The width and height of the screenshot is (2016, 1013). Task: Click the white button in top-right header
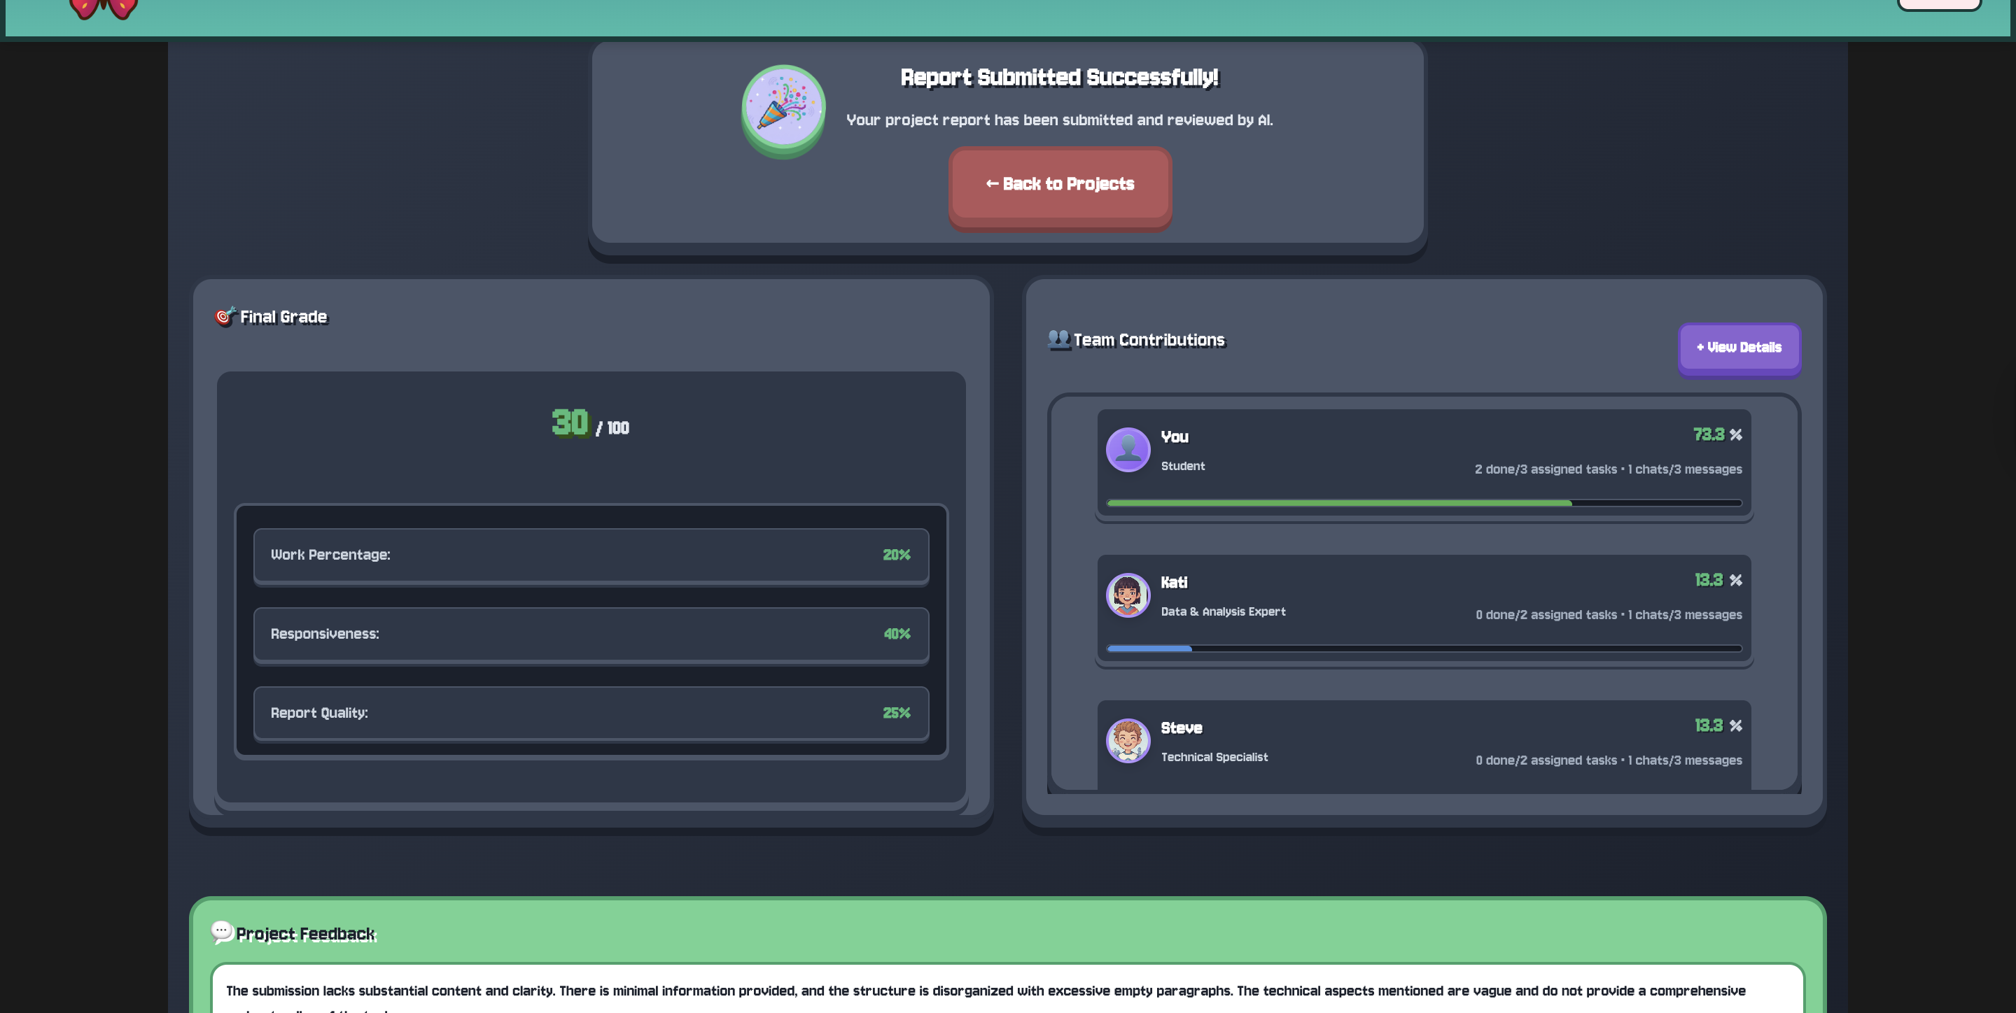click(x=1939, y=4)
